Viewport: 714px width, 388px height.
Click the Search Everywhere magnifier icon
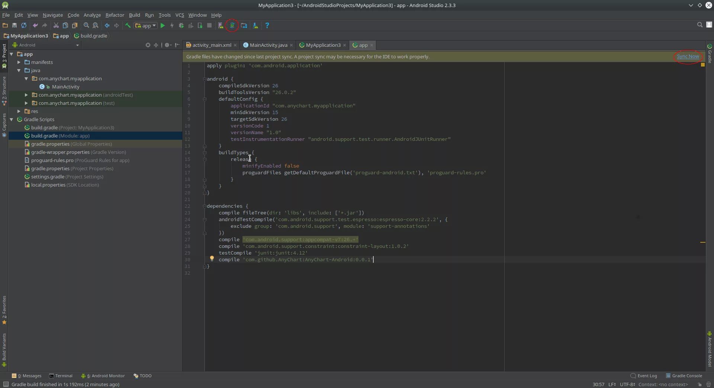click(700, 25)
